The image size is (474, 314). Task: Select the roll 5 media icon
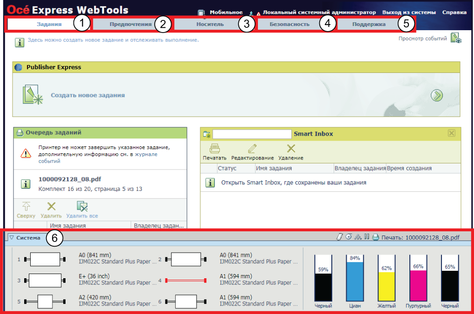(45, 301)
